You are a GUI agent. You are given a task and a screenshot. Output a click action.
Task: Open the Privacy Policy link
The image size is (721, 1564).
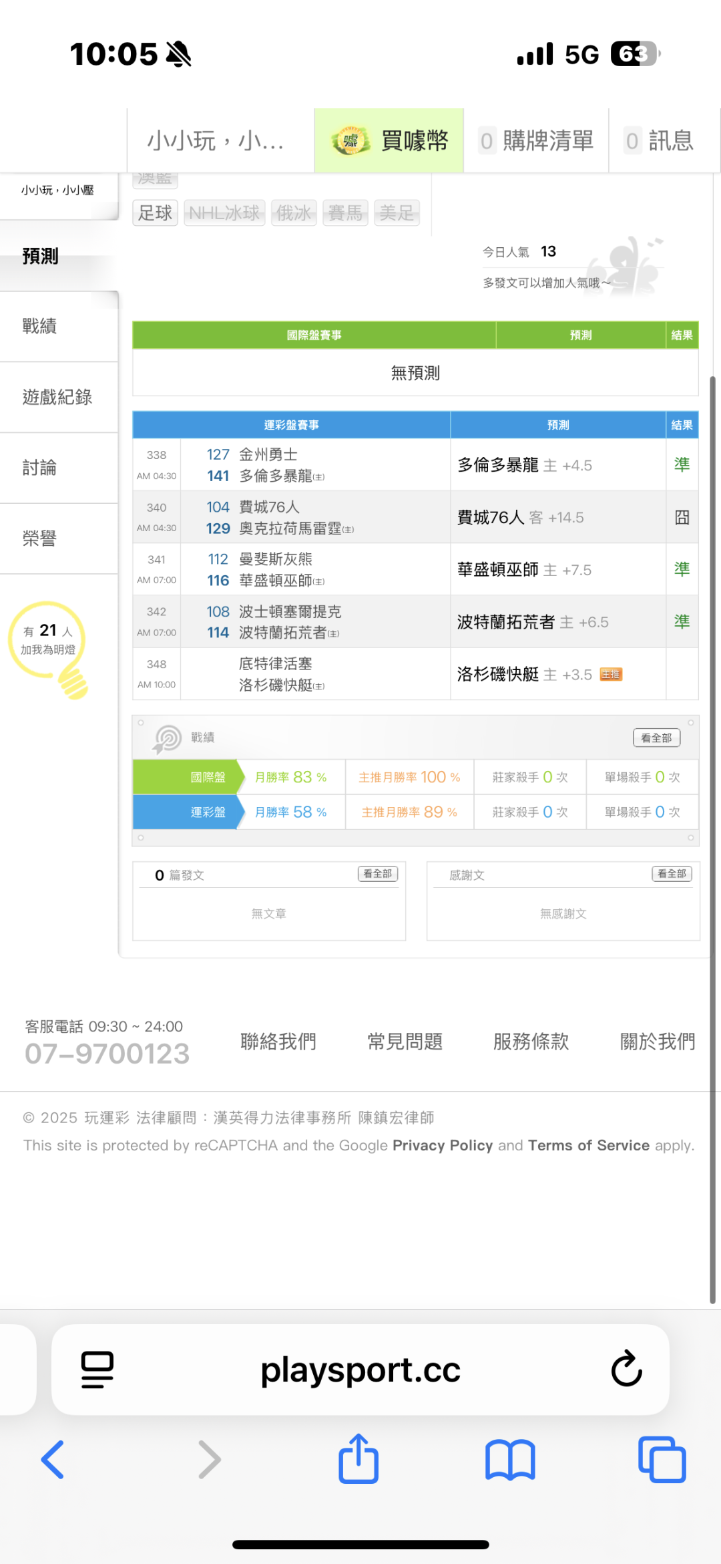click(442, 1145)
